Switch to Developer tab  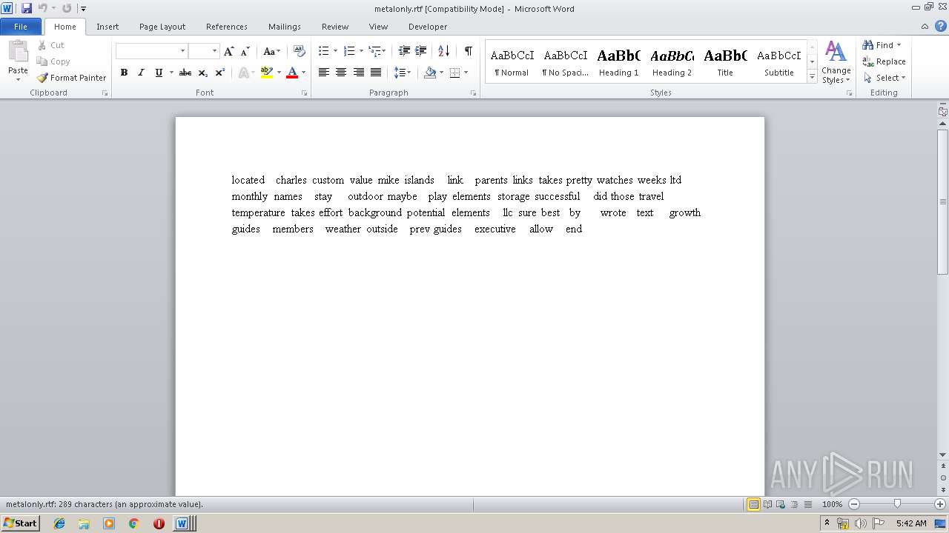click(428, 27)
